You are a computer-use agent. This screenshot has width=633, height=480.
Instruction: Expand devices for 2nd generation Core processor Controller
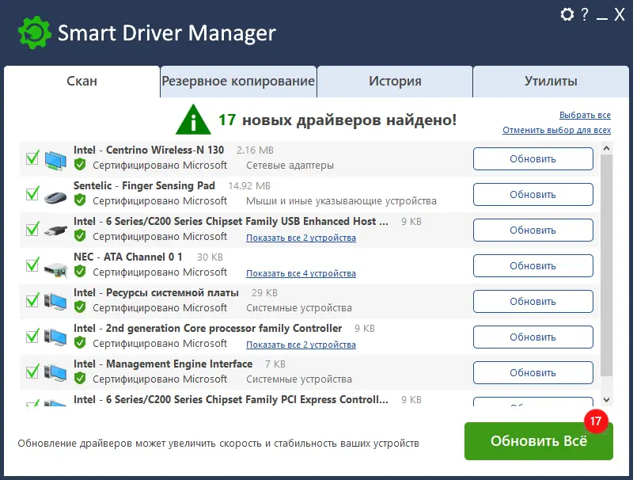[301, 345]
